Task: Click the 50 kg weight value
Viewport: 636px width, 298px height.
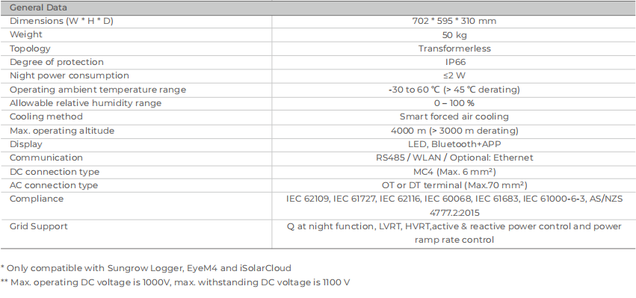Action: pos(454,35)
